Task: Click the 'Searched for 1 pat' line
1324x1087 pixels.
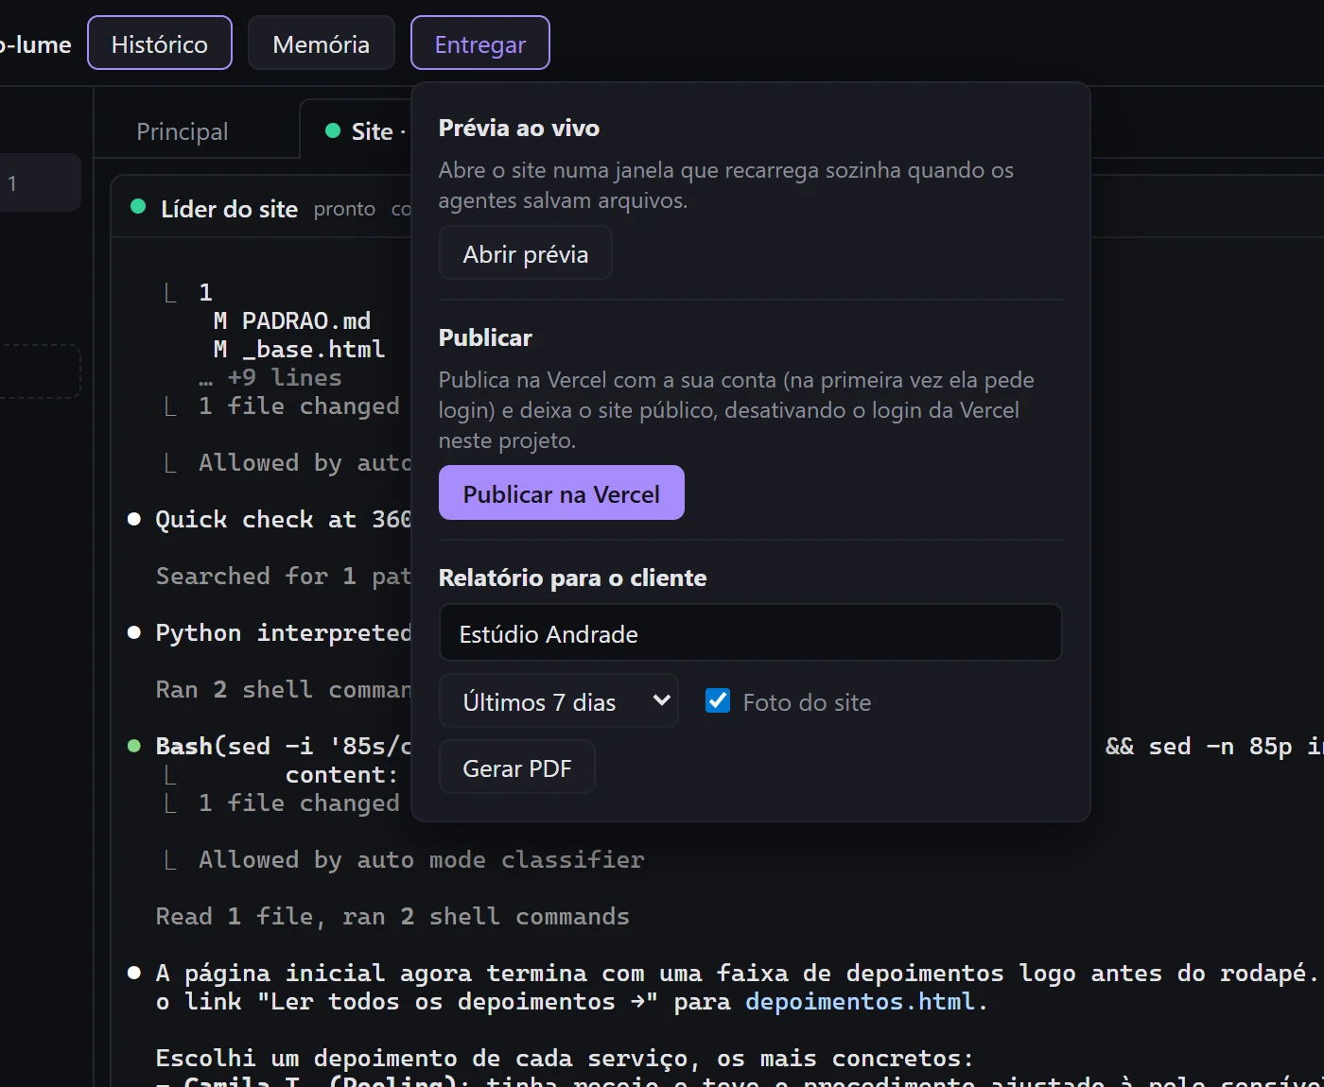Action: pos(283,576)
